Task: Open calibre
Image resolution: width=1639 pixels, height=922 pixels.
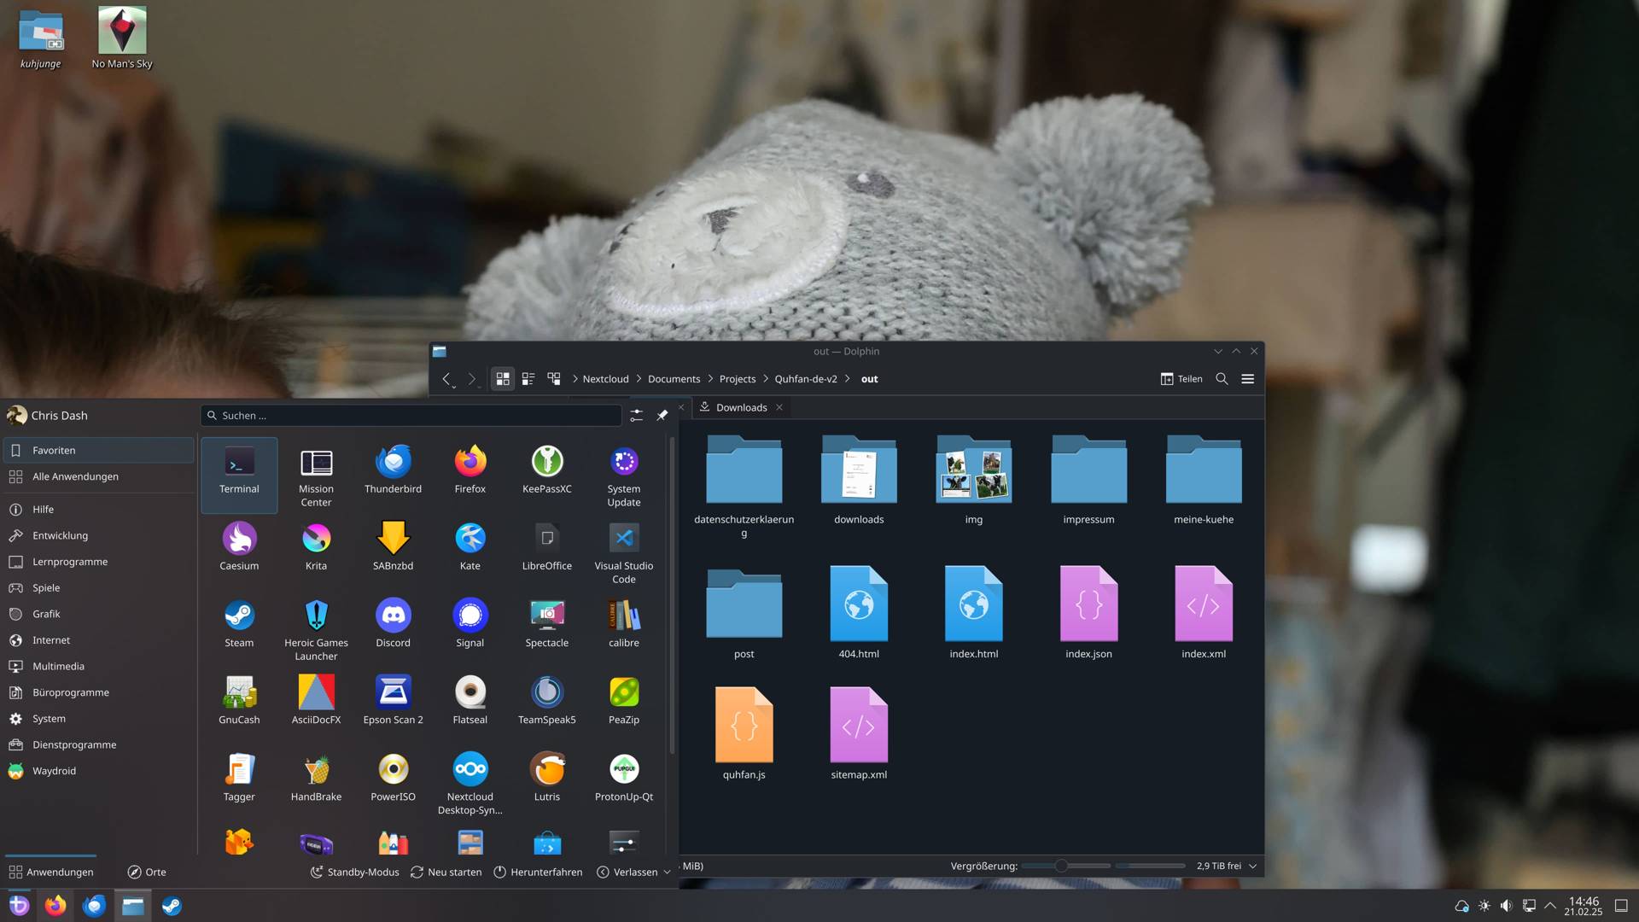Action: (x=624, y=628)
